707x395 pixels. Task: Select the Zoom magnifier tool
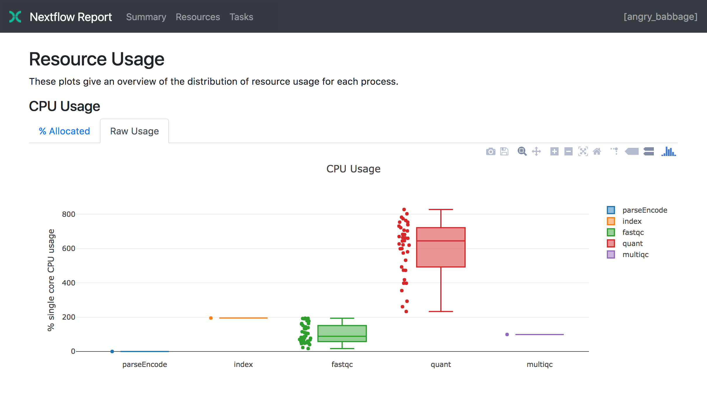(x=522, y=151)
